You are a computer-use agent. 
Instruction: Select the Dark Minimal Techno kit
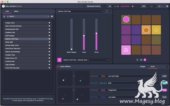click(28, 26)
